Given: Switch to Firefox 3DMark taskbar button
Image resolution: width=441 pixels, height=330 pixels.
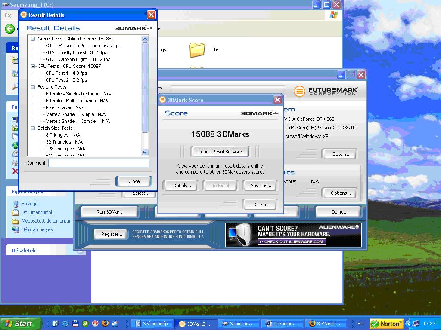Looking at the screenshot, I should (x=326, y=324).
